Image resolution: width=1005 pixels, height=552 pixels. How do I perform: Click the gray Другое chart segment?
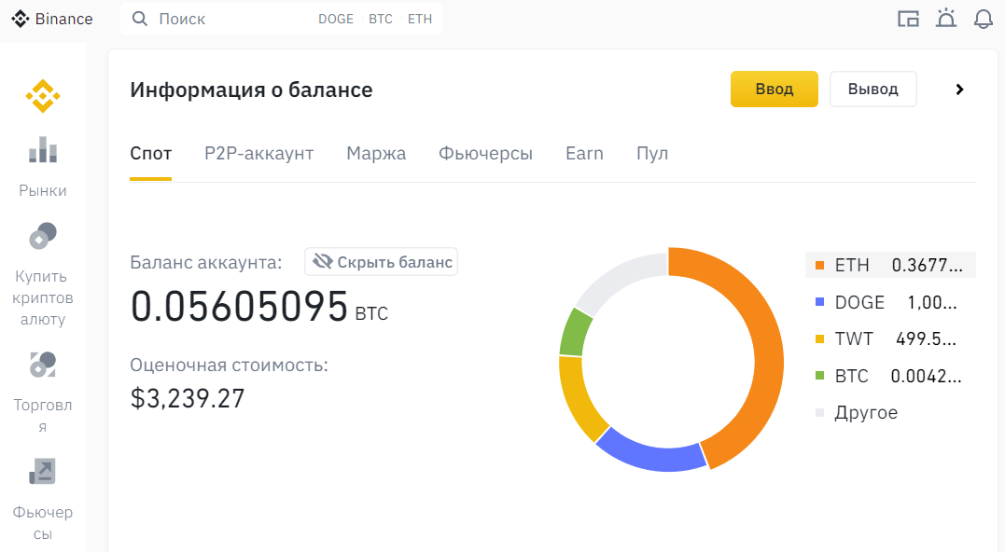pyautogui.click(x=619, y=279)
